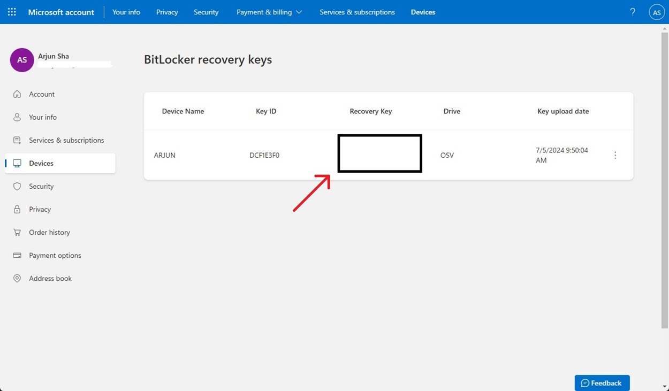Open the recovery key row options menu

tap(615, 155)
